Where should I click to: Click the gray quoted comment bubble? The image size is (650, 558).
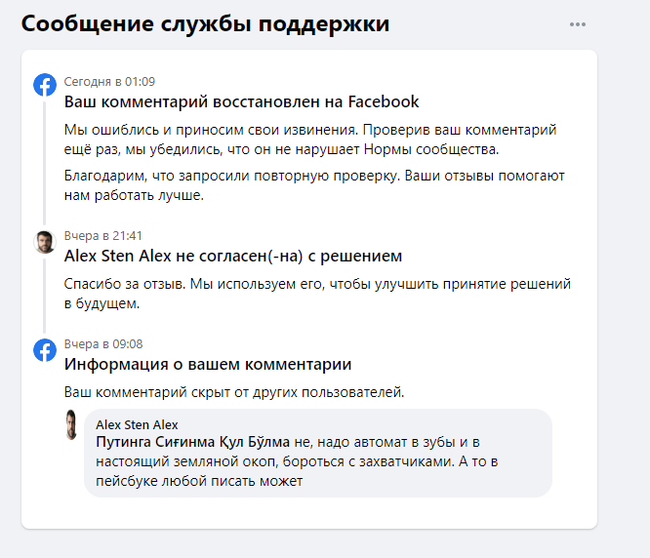[318, 454]
